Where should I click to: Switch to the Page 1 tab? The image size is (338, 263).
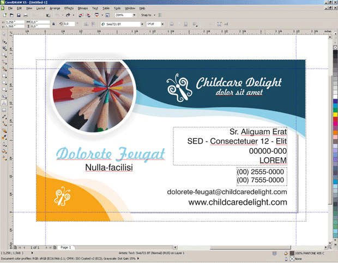pyautogui.click(x=66, y=248)
